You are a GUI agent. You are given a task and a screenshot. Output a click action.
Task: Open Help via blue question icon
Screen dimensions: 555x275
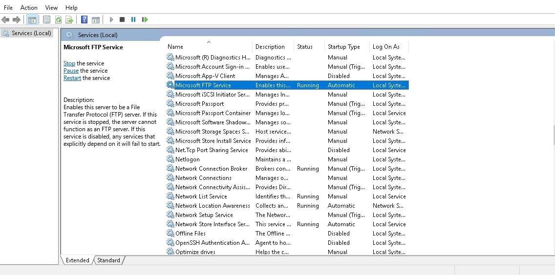pyautogui.click(x=84, y=20)
